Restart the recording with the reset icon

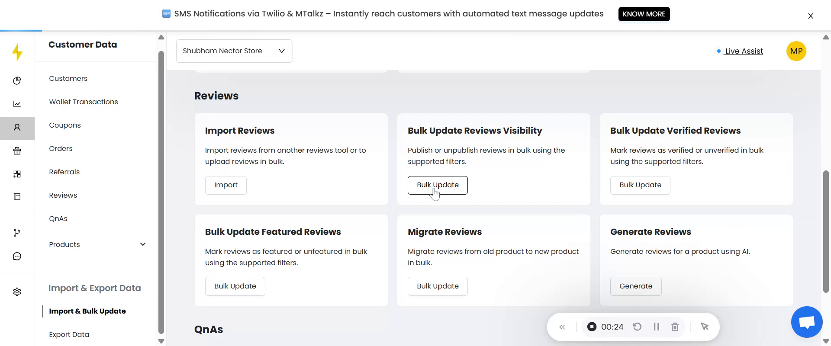637,327
